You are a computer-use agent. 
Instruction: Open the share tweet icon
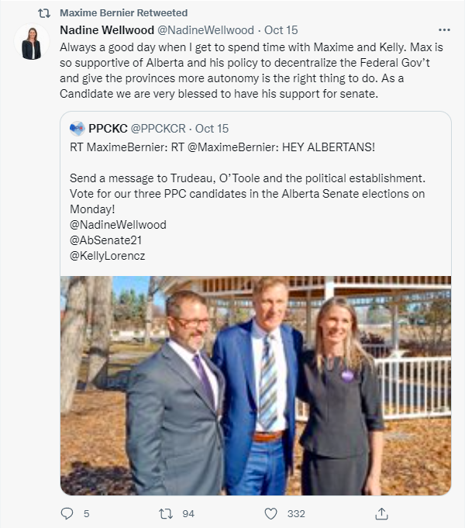381,513
